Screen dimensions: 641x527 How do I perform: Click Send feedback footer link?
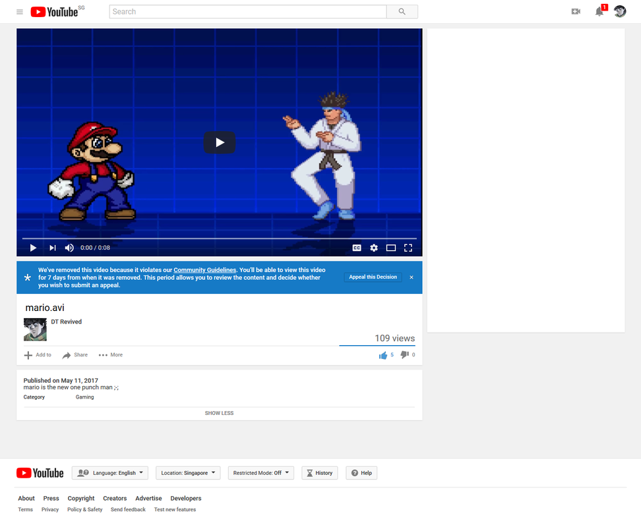tap(128, 509)
